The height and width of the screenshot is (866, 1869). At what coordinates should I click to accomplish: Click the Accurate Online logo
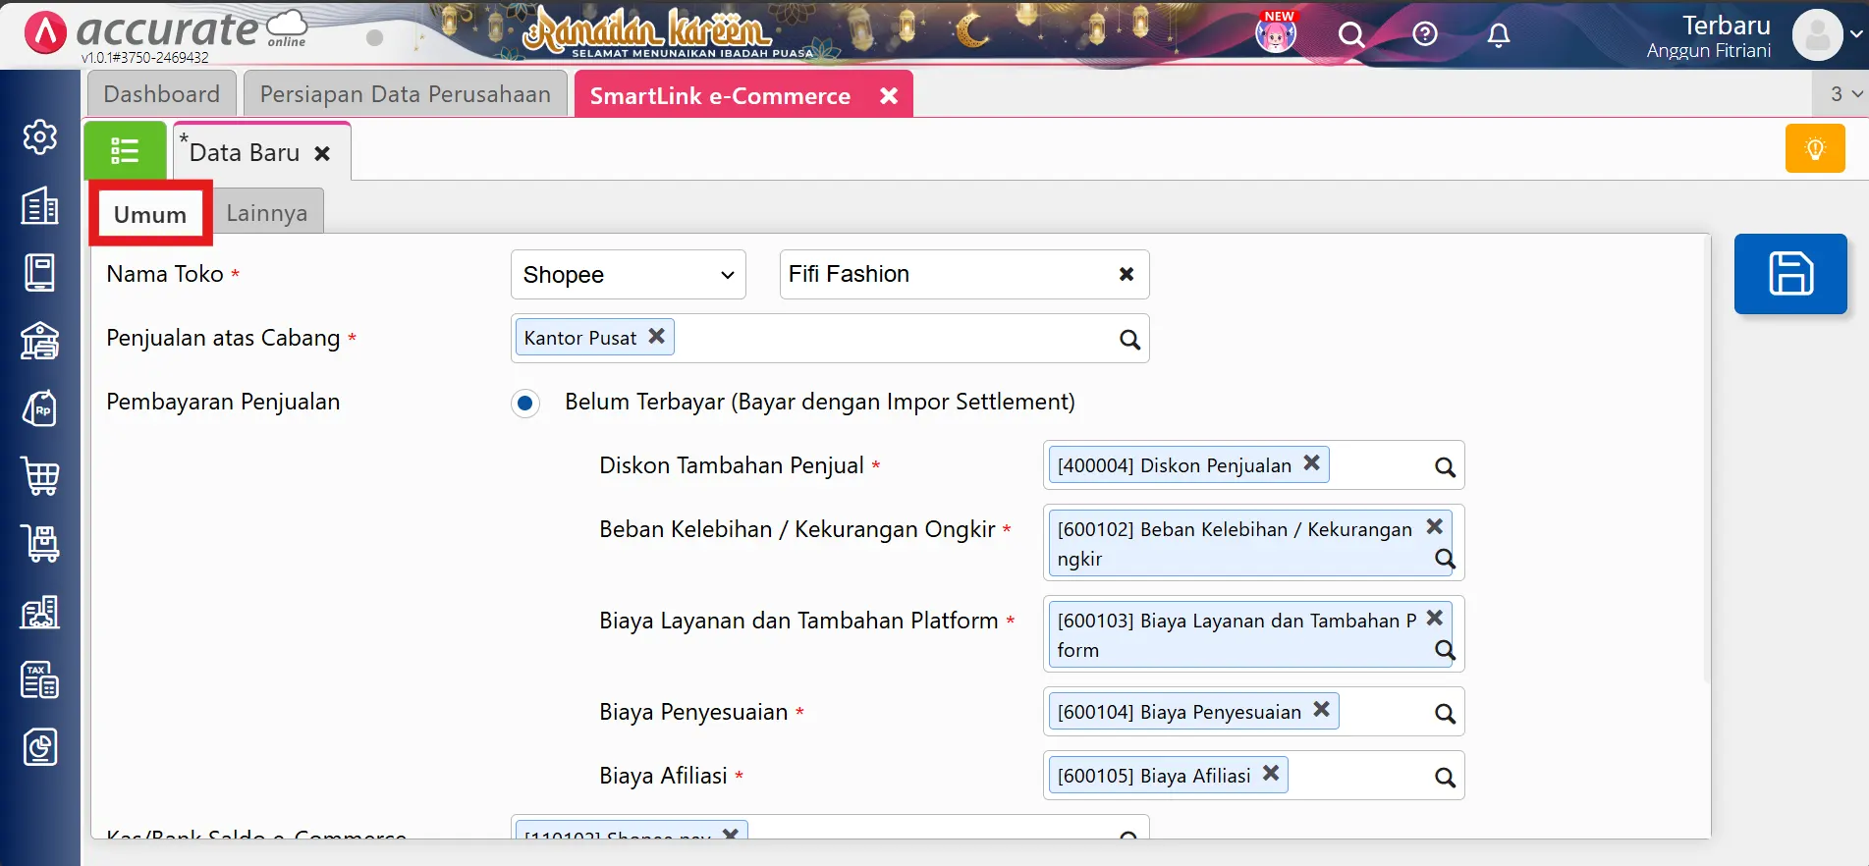point(165,32)
